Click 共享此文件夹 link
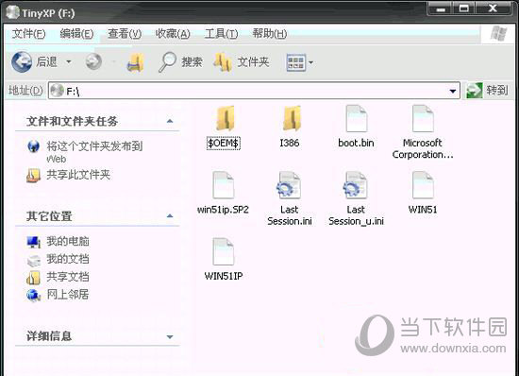519x376 pixels. (x=78, y=175)
